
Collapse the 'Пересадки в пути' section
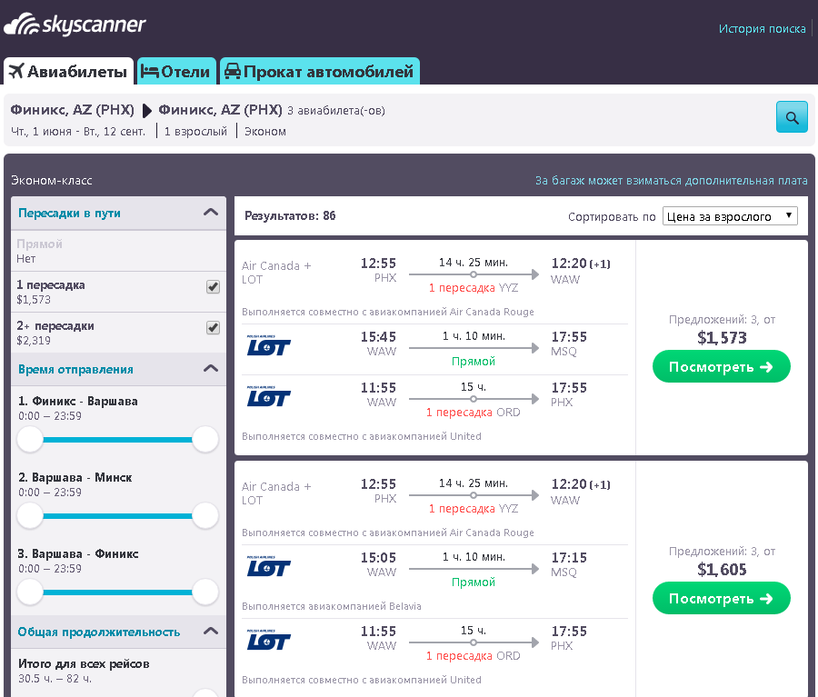click(x=211, y=213)
